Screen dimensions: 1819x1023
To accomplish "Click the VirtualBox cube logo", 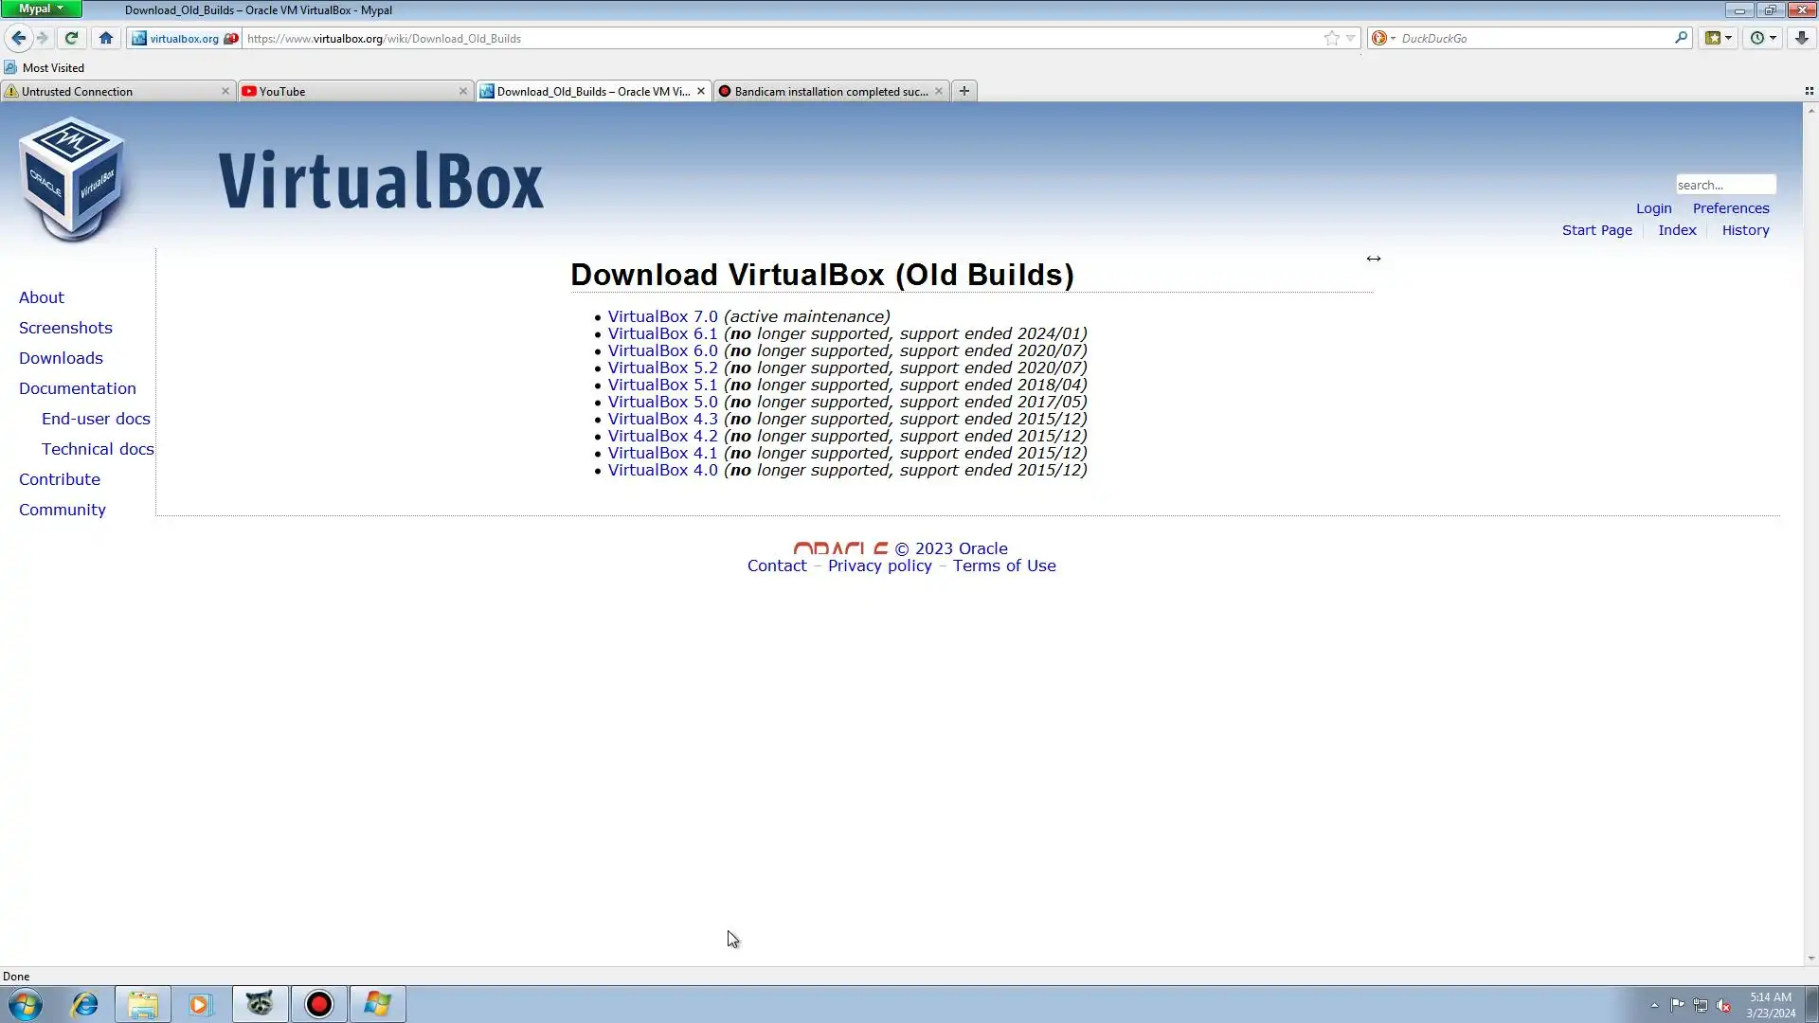I will coord(73,179).
